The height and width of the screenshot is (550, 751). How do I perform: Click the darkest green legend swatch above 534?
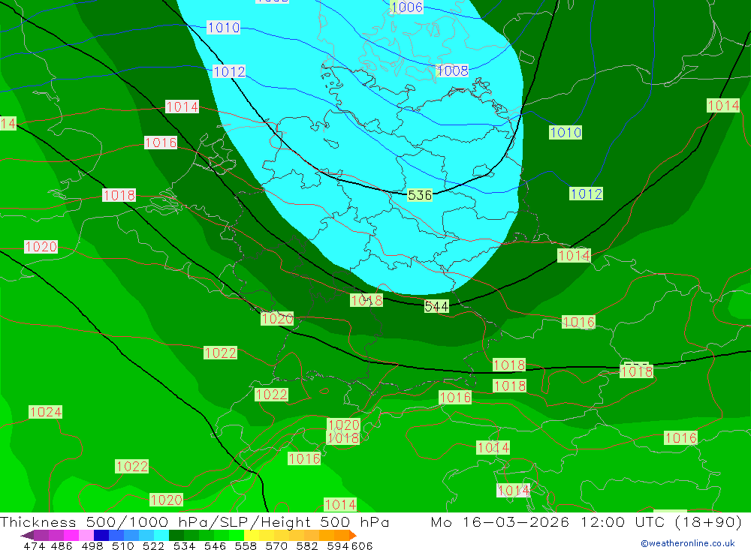(x=176, y=535)
